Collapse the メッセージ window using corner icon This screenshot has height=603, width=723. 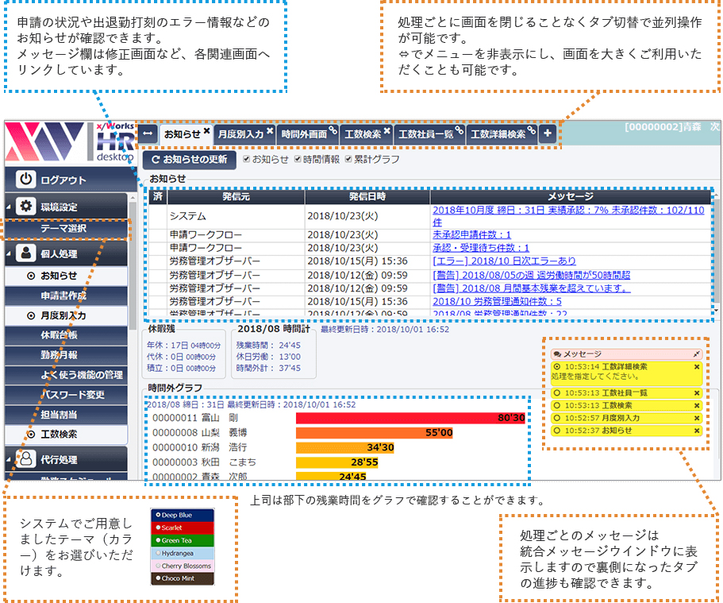[x=697, y=353]
